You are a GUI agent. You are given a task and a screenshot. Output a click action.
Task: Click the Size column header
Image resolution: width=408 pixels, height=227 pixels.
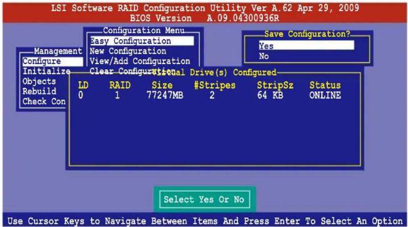pos(162,85)
